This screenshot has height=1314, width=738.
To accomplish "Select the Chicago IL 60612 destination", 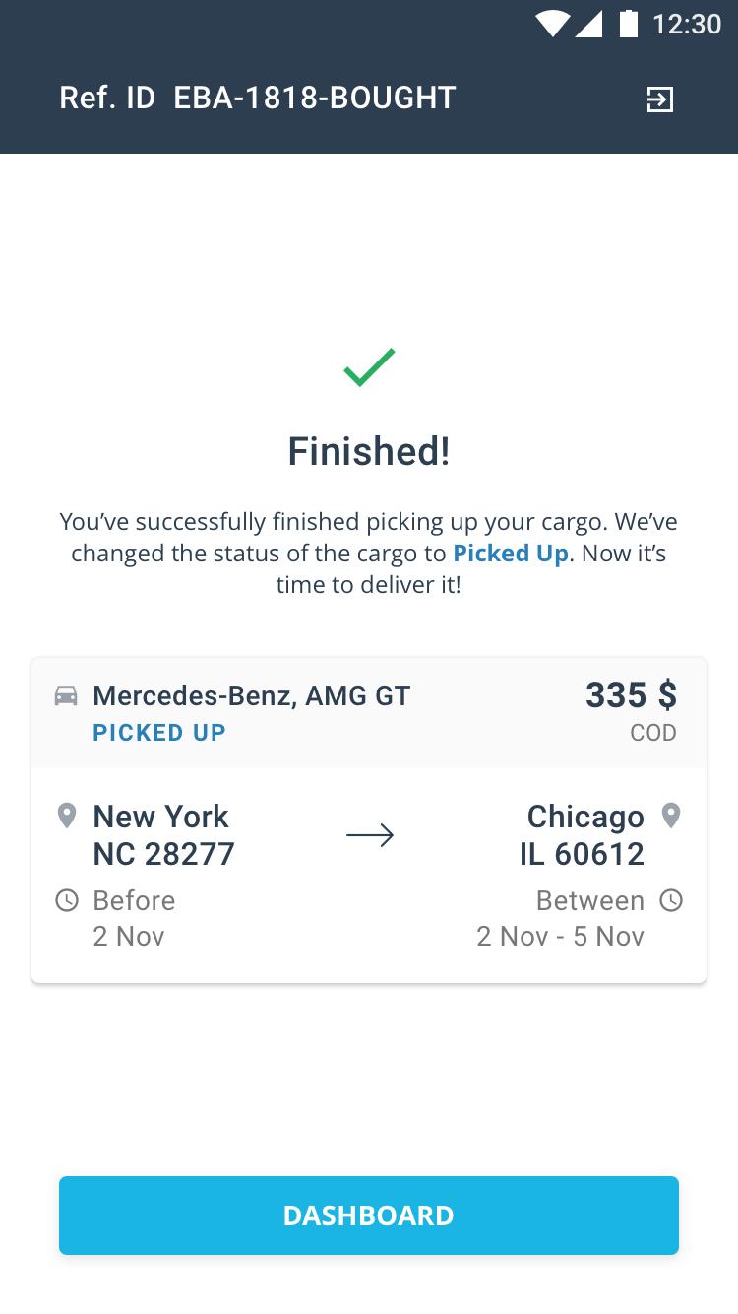I will [582, 834].
